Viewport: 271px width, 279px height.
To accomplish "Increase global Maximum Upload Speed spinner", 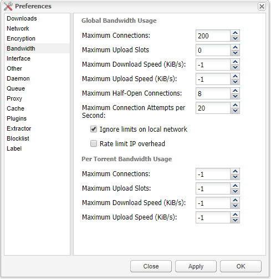I will [235, 76].
